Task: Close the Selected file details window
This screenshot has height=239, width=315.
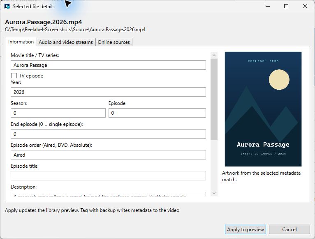Action: 305,7
